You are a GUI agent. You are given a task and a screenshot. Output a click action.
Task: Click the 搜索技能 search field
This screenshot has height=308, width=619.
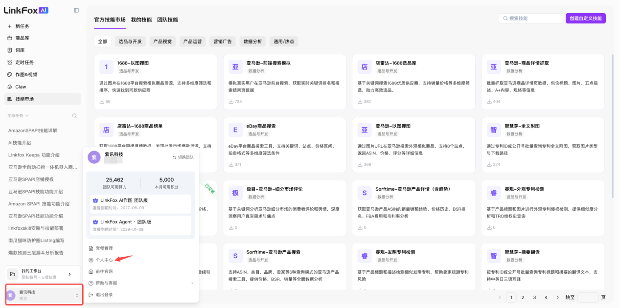531,19
